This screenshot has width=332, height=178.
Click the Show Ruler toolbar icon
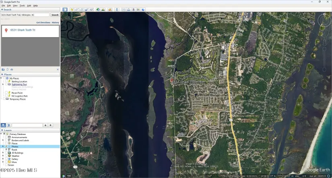117,10
